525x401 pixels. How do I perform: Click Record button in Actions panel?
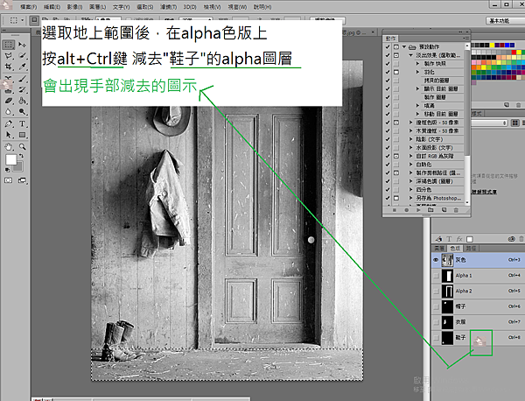[x=407, y=210]
